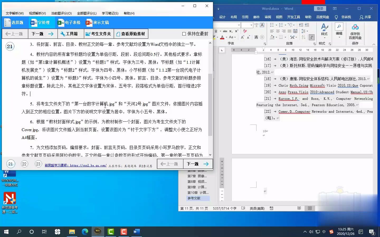
Task: Select question 23 circle in the bottom row
Action: 38,164
